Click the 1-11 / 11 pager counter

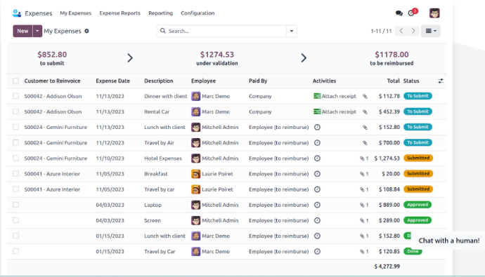coord(381,31)
